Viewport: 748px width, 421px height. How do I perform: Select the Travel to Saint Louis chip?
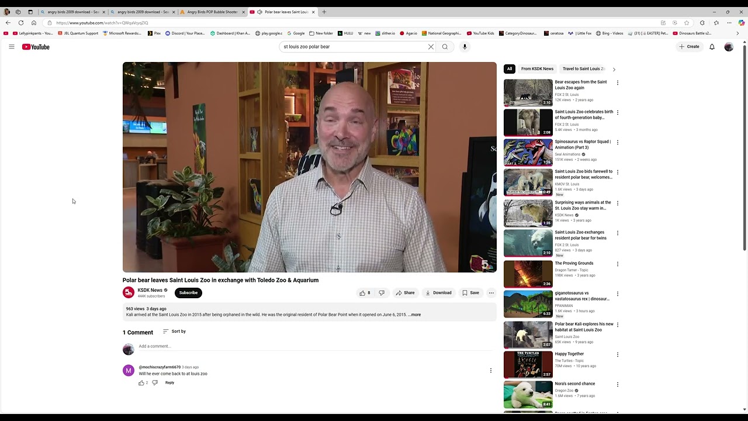coord(583,69)
